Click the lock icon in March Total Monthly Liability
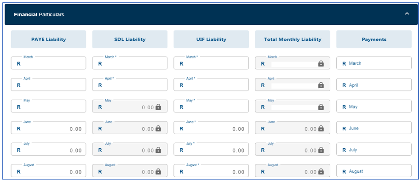Image resolution: width=420 pixels, height=180 pixels. (x=321, y=64)
